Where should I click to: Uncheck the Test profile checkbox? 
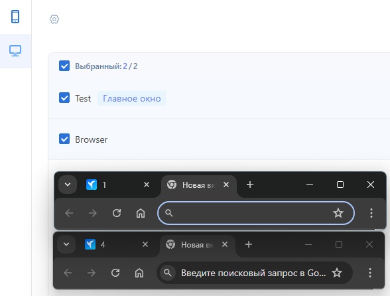pyautogui.click(x=64, y=98)
